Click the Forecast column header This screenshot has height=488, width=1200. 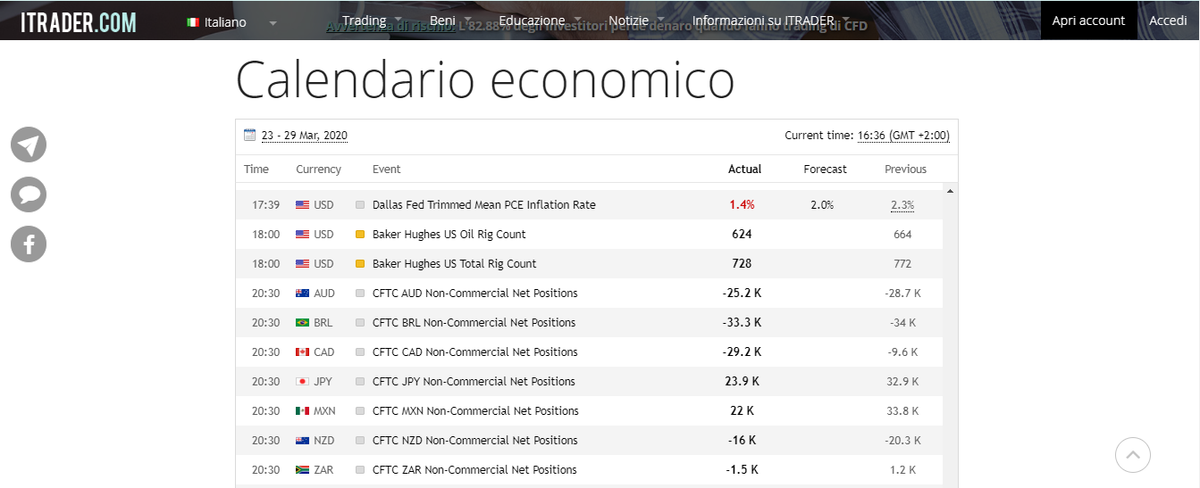pos(825,170)
